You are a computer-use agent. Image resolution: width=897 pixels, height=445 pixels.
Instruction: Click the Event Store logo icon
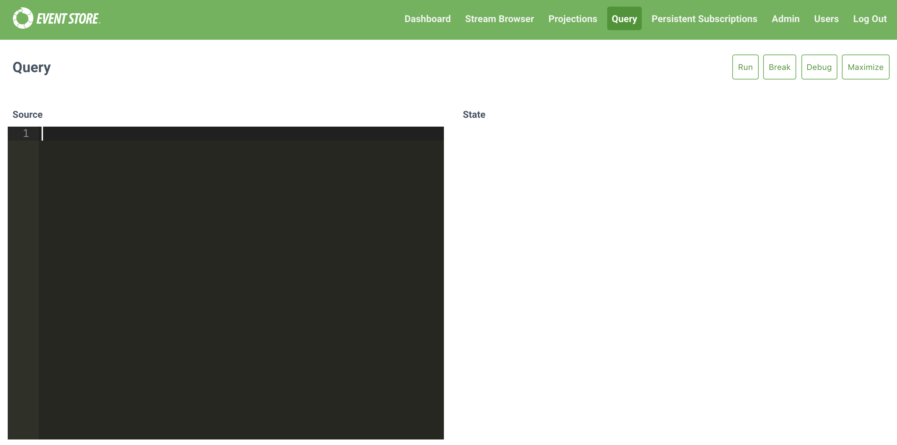click(x=23, y=18)
